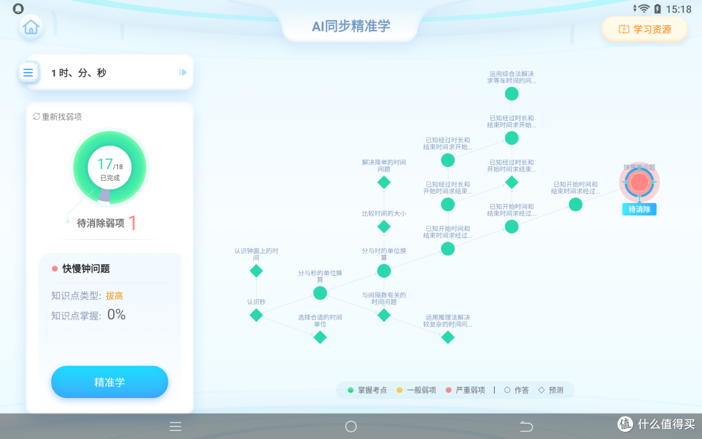Click the 0% mastery value
Viewport: 702px width, 439px height.
(116, 315)
